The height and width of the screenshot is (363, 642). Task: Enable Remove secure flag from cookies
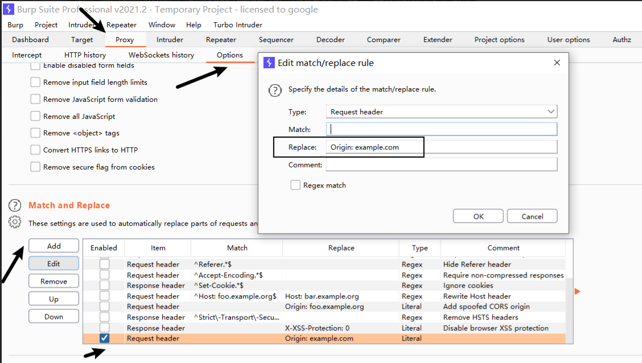click(x=36, y=167)
